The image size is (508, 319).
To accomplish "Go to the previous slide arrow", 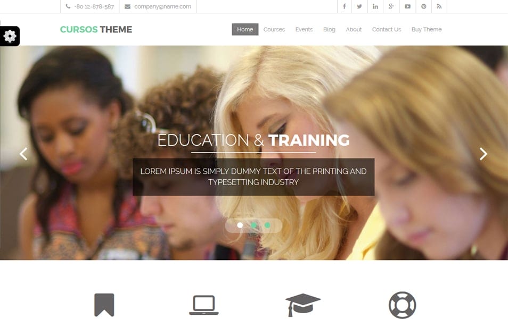I will 23,154.
